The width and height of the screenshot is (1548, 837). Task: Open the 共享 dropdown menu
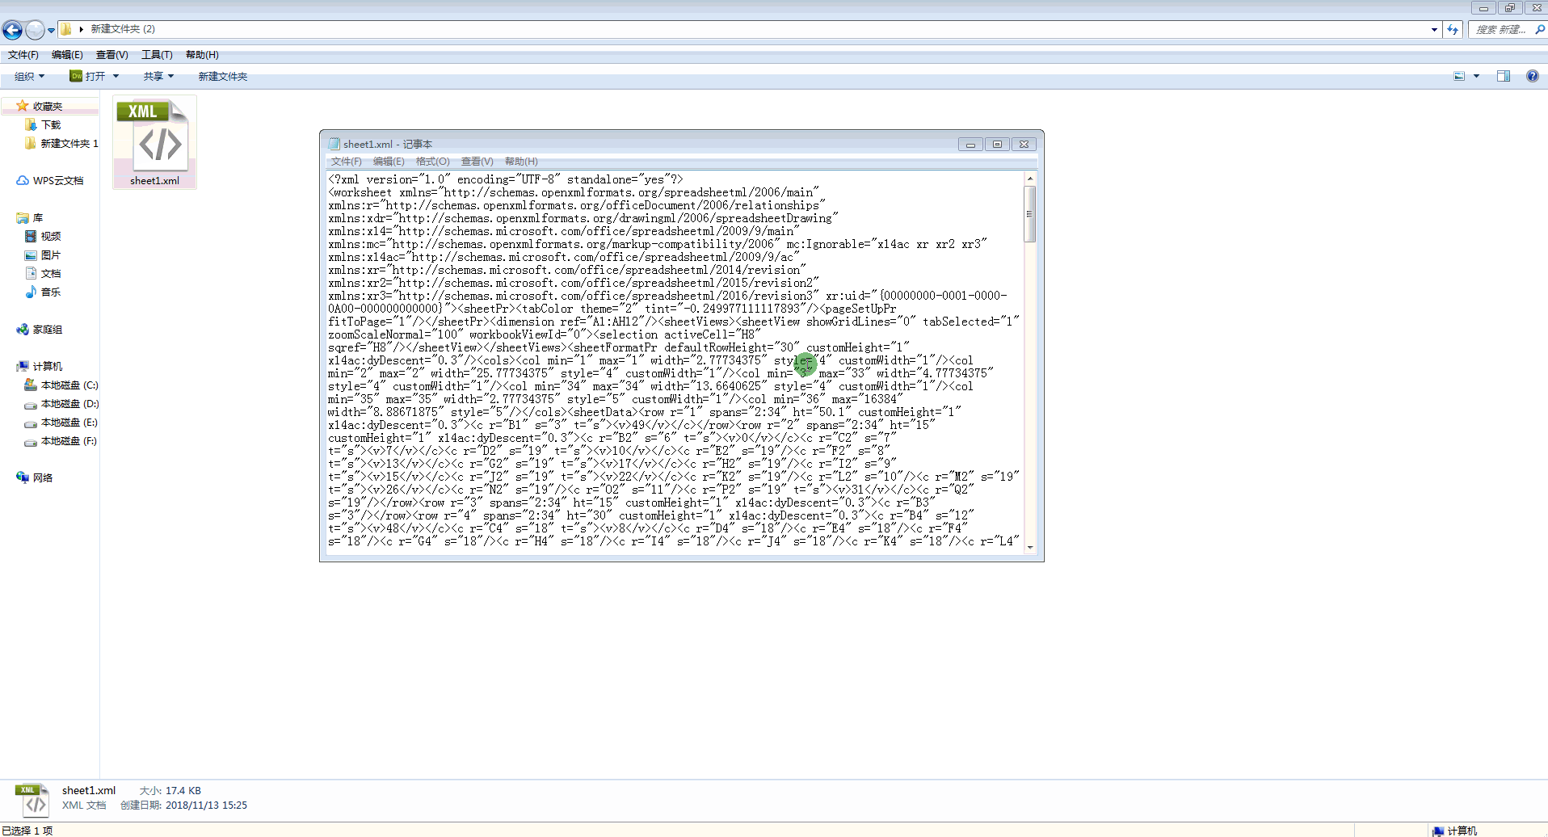pos(158,76)
